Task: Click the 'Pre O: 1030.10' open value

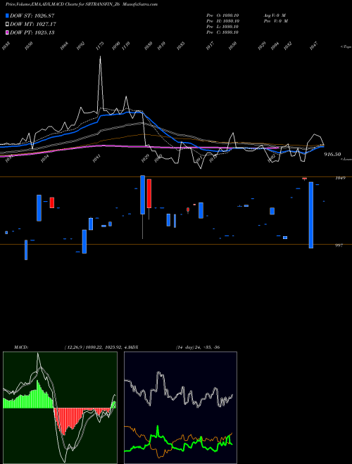Action: coord(222,15)
